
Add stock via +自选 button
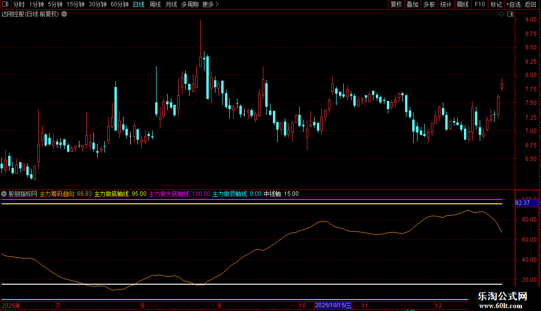click(512, 5)
